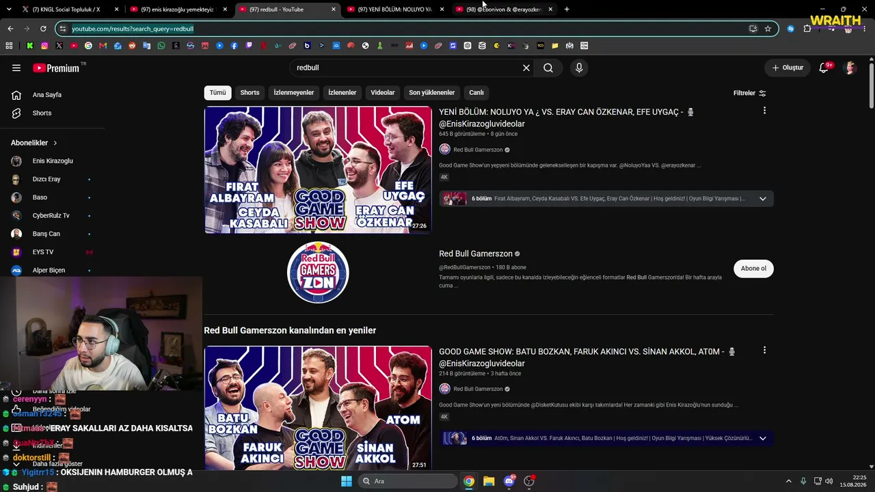Open Dızcı Eray subscription channel
The height and width of the screenshot is (492, 875).
[x=46, y=179]
